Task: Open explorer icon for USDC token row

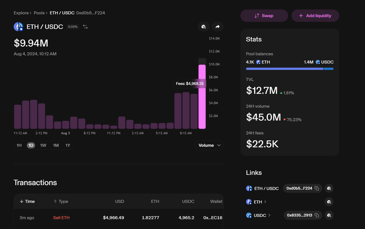Action: [x=329, y=215]
